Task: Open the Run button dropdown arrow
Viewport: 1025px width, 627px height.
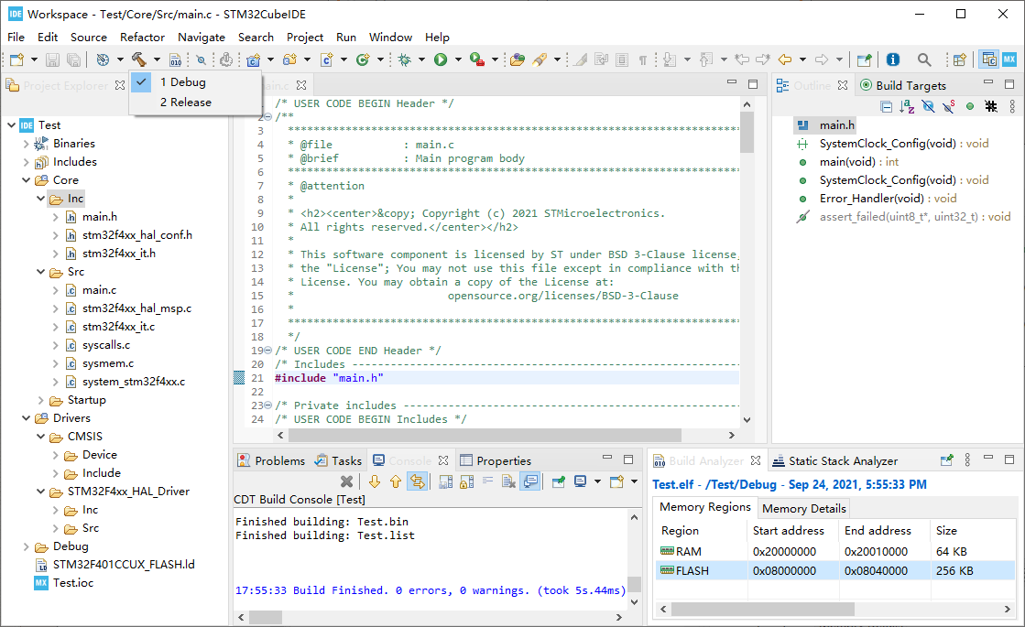Action: (458, 59)
